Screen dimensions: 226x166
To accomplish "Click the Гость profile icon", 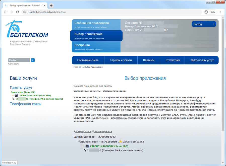I will point(206,12).
